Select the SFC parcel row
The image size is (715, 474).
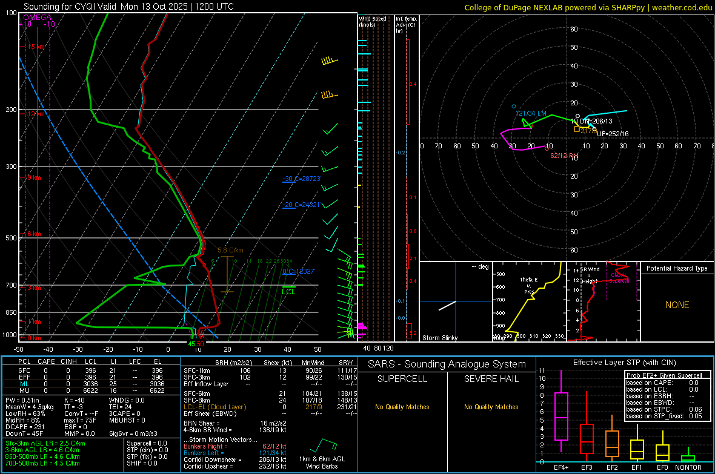click(x=91, y=370)
